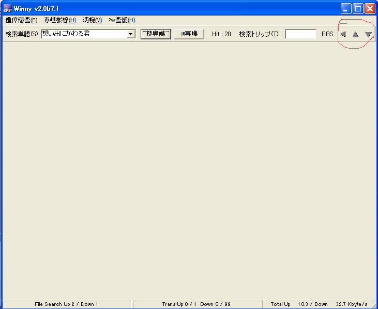This screenshot has width=378, height=309.
Task: Click the left-pointing triangle arrow icon
Action: pyautogui.click(x=343, y=34)
